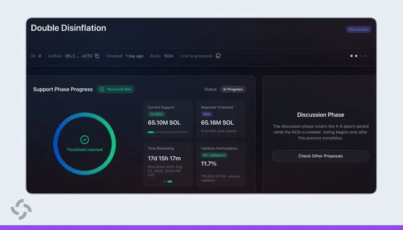Click the 15% required threshold badge

point(207,114)
